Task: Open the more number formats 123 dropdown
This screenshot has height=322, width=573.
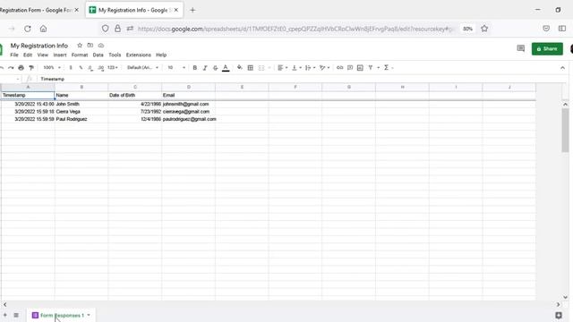Action: pyautogui.click(x=113, y=68)
